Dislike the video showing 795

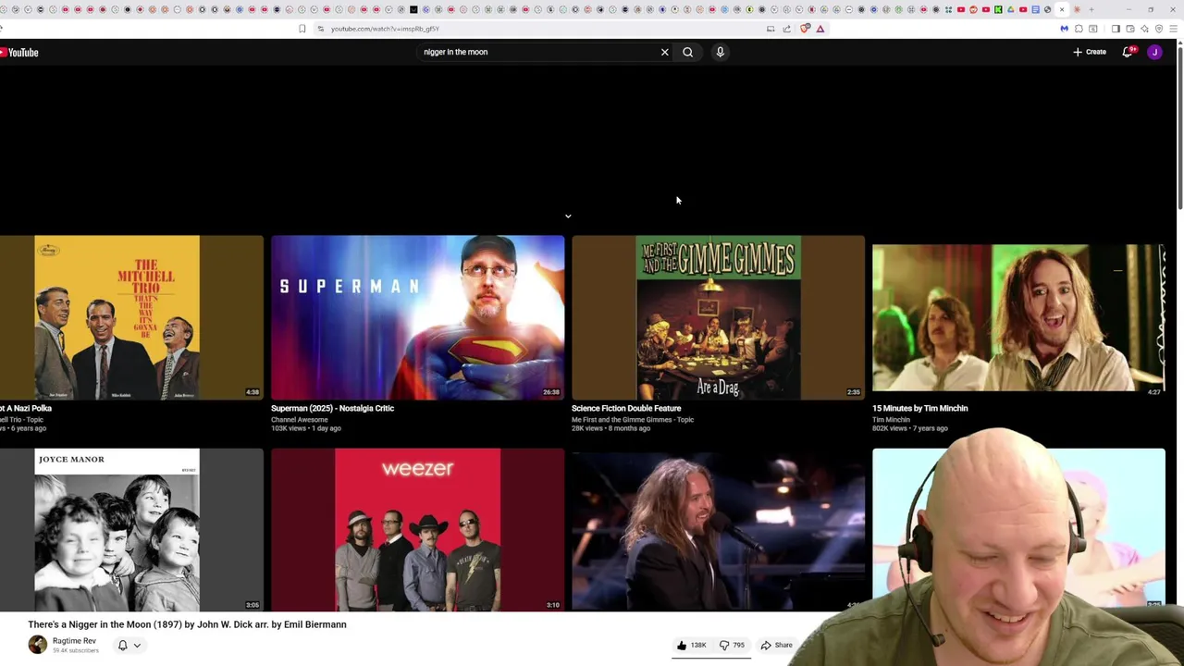(x=733, y=645)
